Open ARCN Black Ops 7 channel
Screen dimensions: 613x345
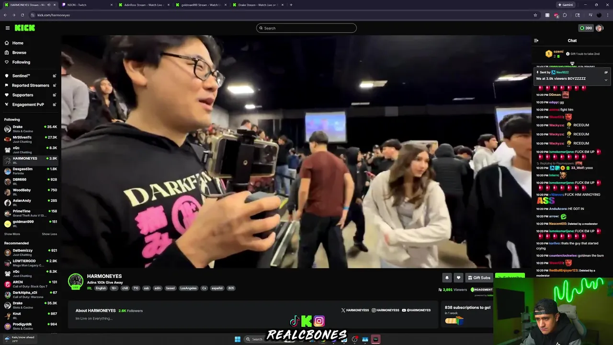(31, 284)
